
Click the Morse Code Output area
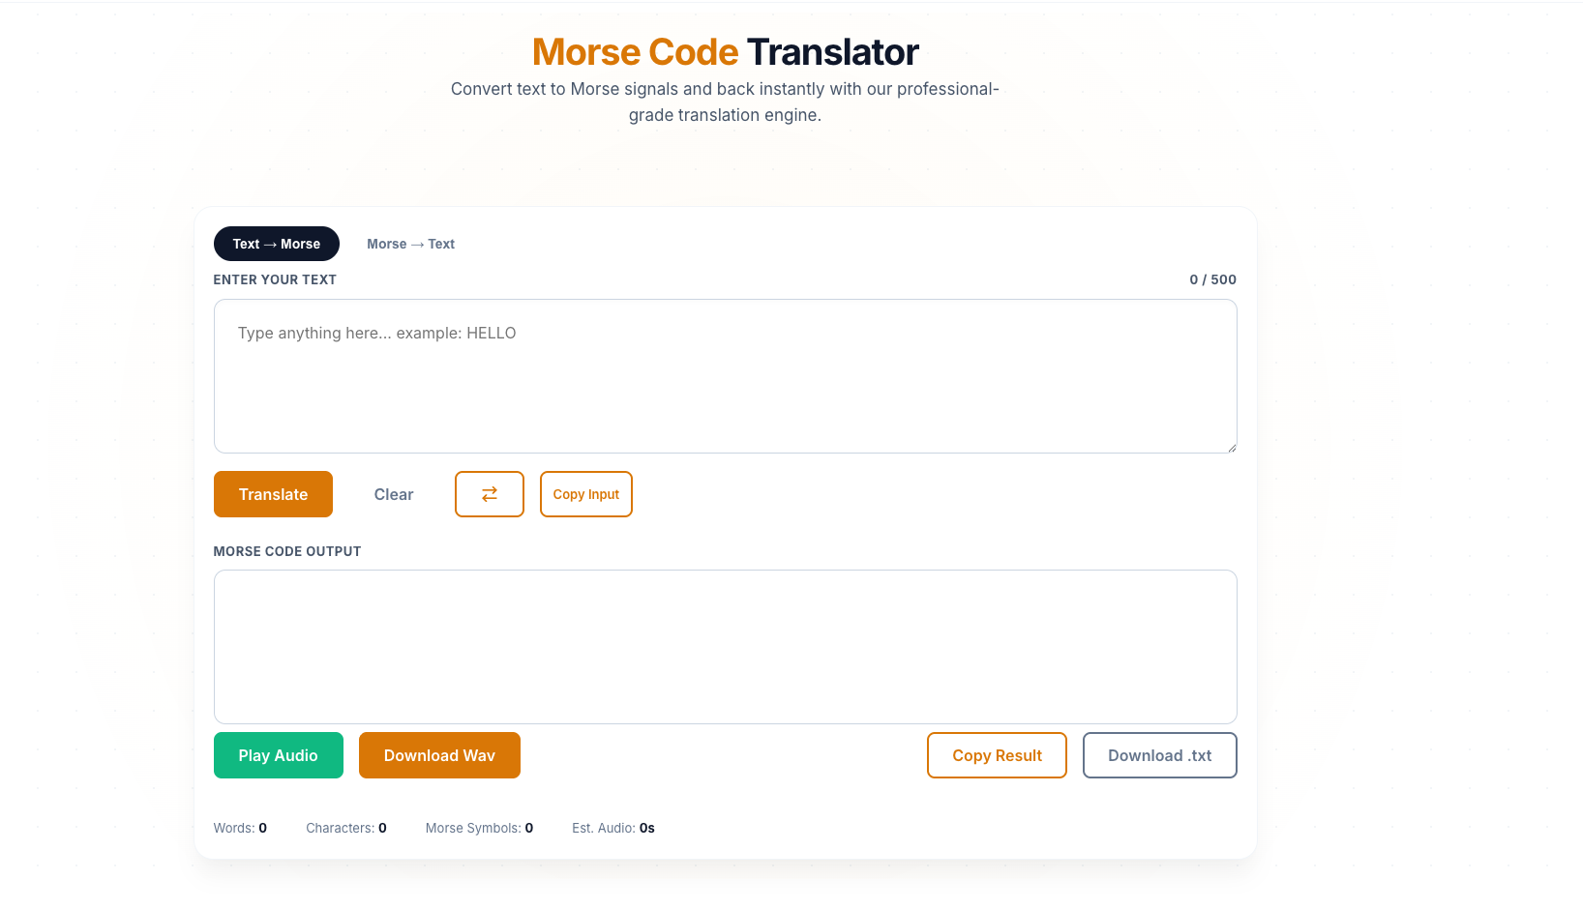click(x=725, y=647)
